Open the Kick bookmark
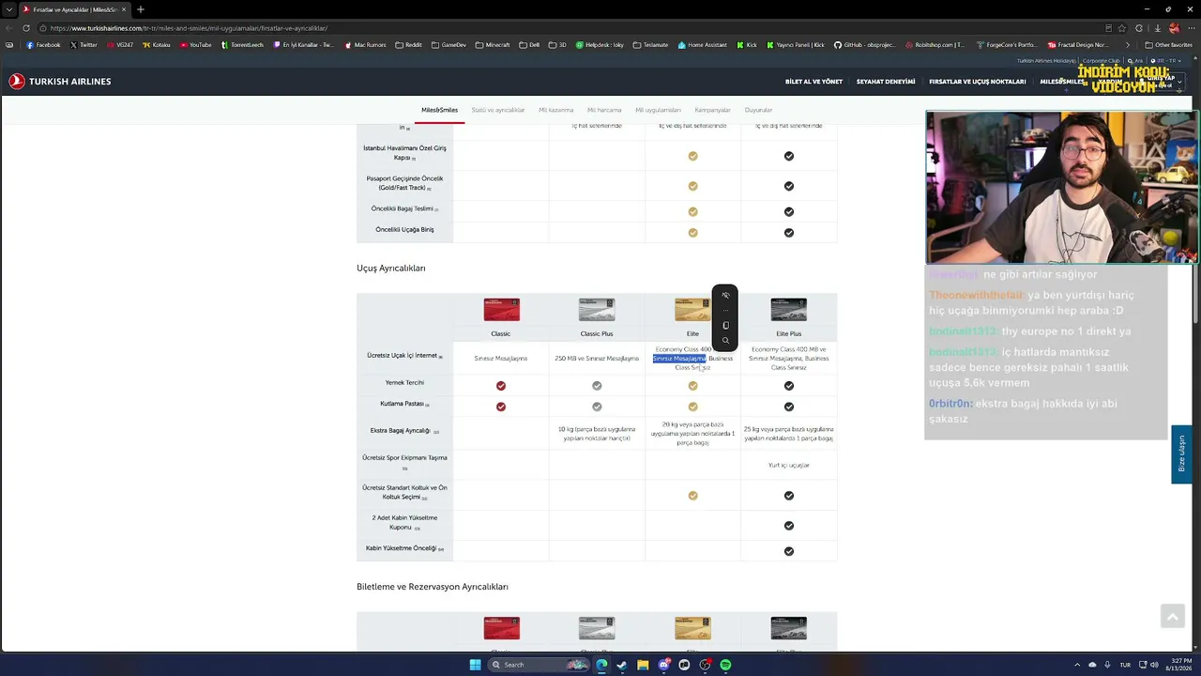Image resolution: width=1201 pixels, height=676 pixels. [746, 45]
